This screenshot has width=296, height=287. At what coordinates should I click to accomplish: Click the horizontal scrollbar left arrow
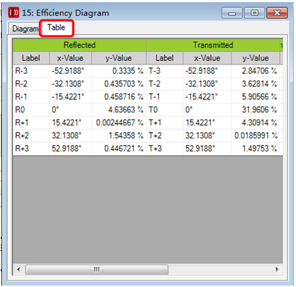19,269
